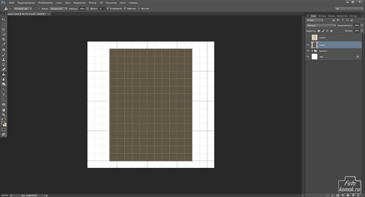The height and width of the screenshot is (197, 365).
Task: Enable the Все слои checkbox
Action: pyautogui.click(x=139, y=8)
